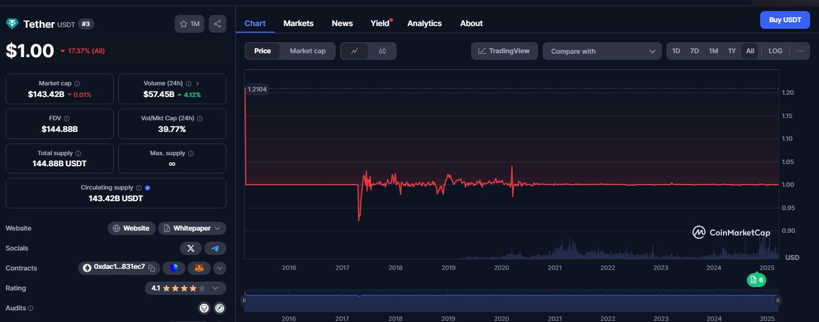Click Max. supply info icon
819x322 pixels.
coord(190,153)
